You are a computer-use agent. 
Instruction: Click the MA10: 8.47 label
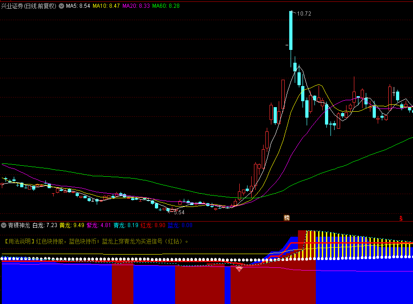[x=106, y=6]
